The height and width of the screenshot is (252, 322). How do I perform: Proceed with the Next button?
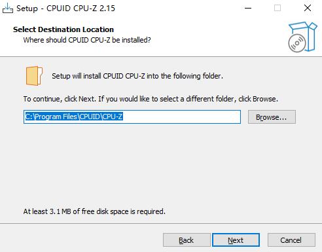[x=236, y=240]
